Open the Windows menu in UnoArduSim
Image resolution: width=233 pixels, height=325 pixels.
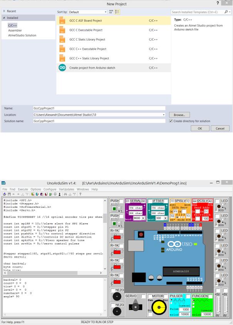coord(83,189)
